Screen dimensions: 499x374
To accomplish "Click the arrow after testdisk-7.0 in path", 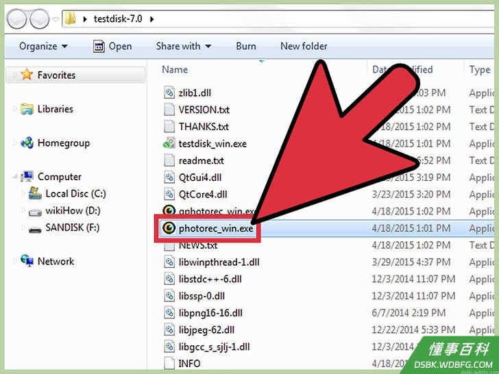I will (151, 19).
